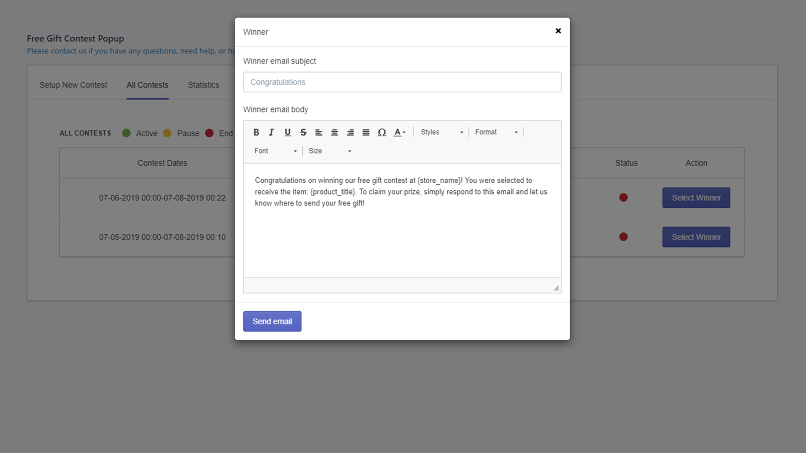Align email text to the right

pos(350,132)
